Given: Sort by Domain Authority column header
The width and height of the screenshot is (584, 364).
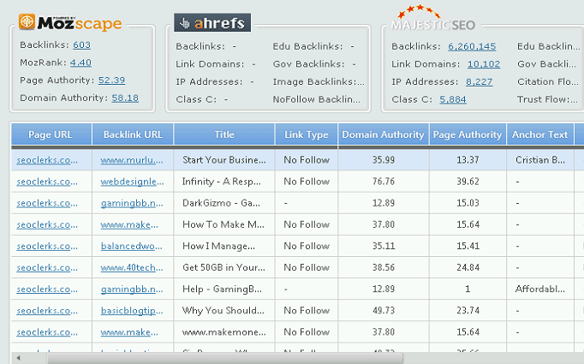Looking at the screenshot, I should tap(384, 134).
